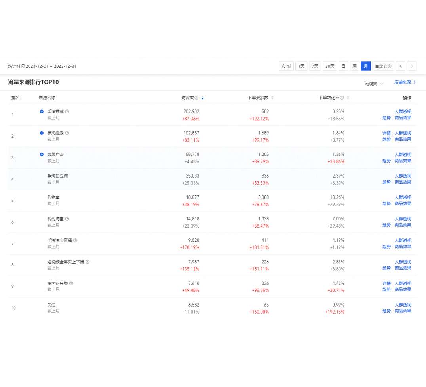The image size is (426, 387).
Task: Click the +192.15% change value
Action: (335, 312)
